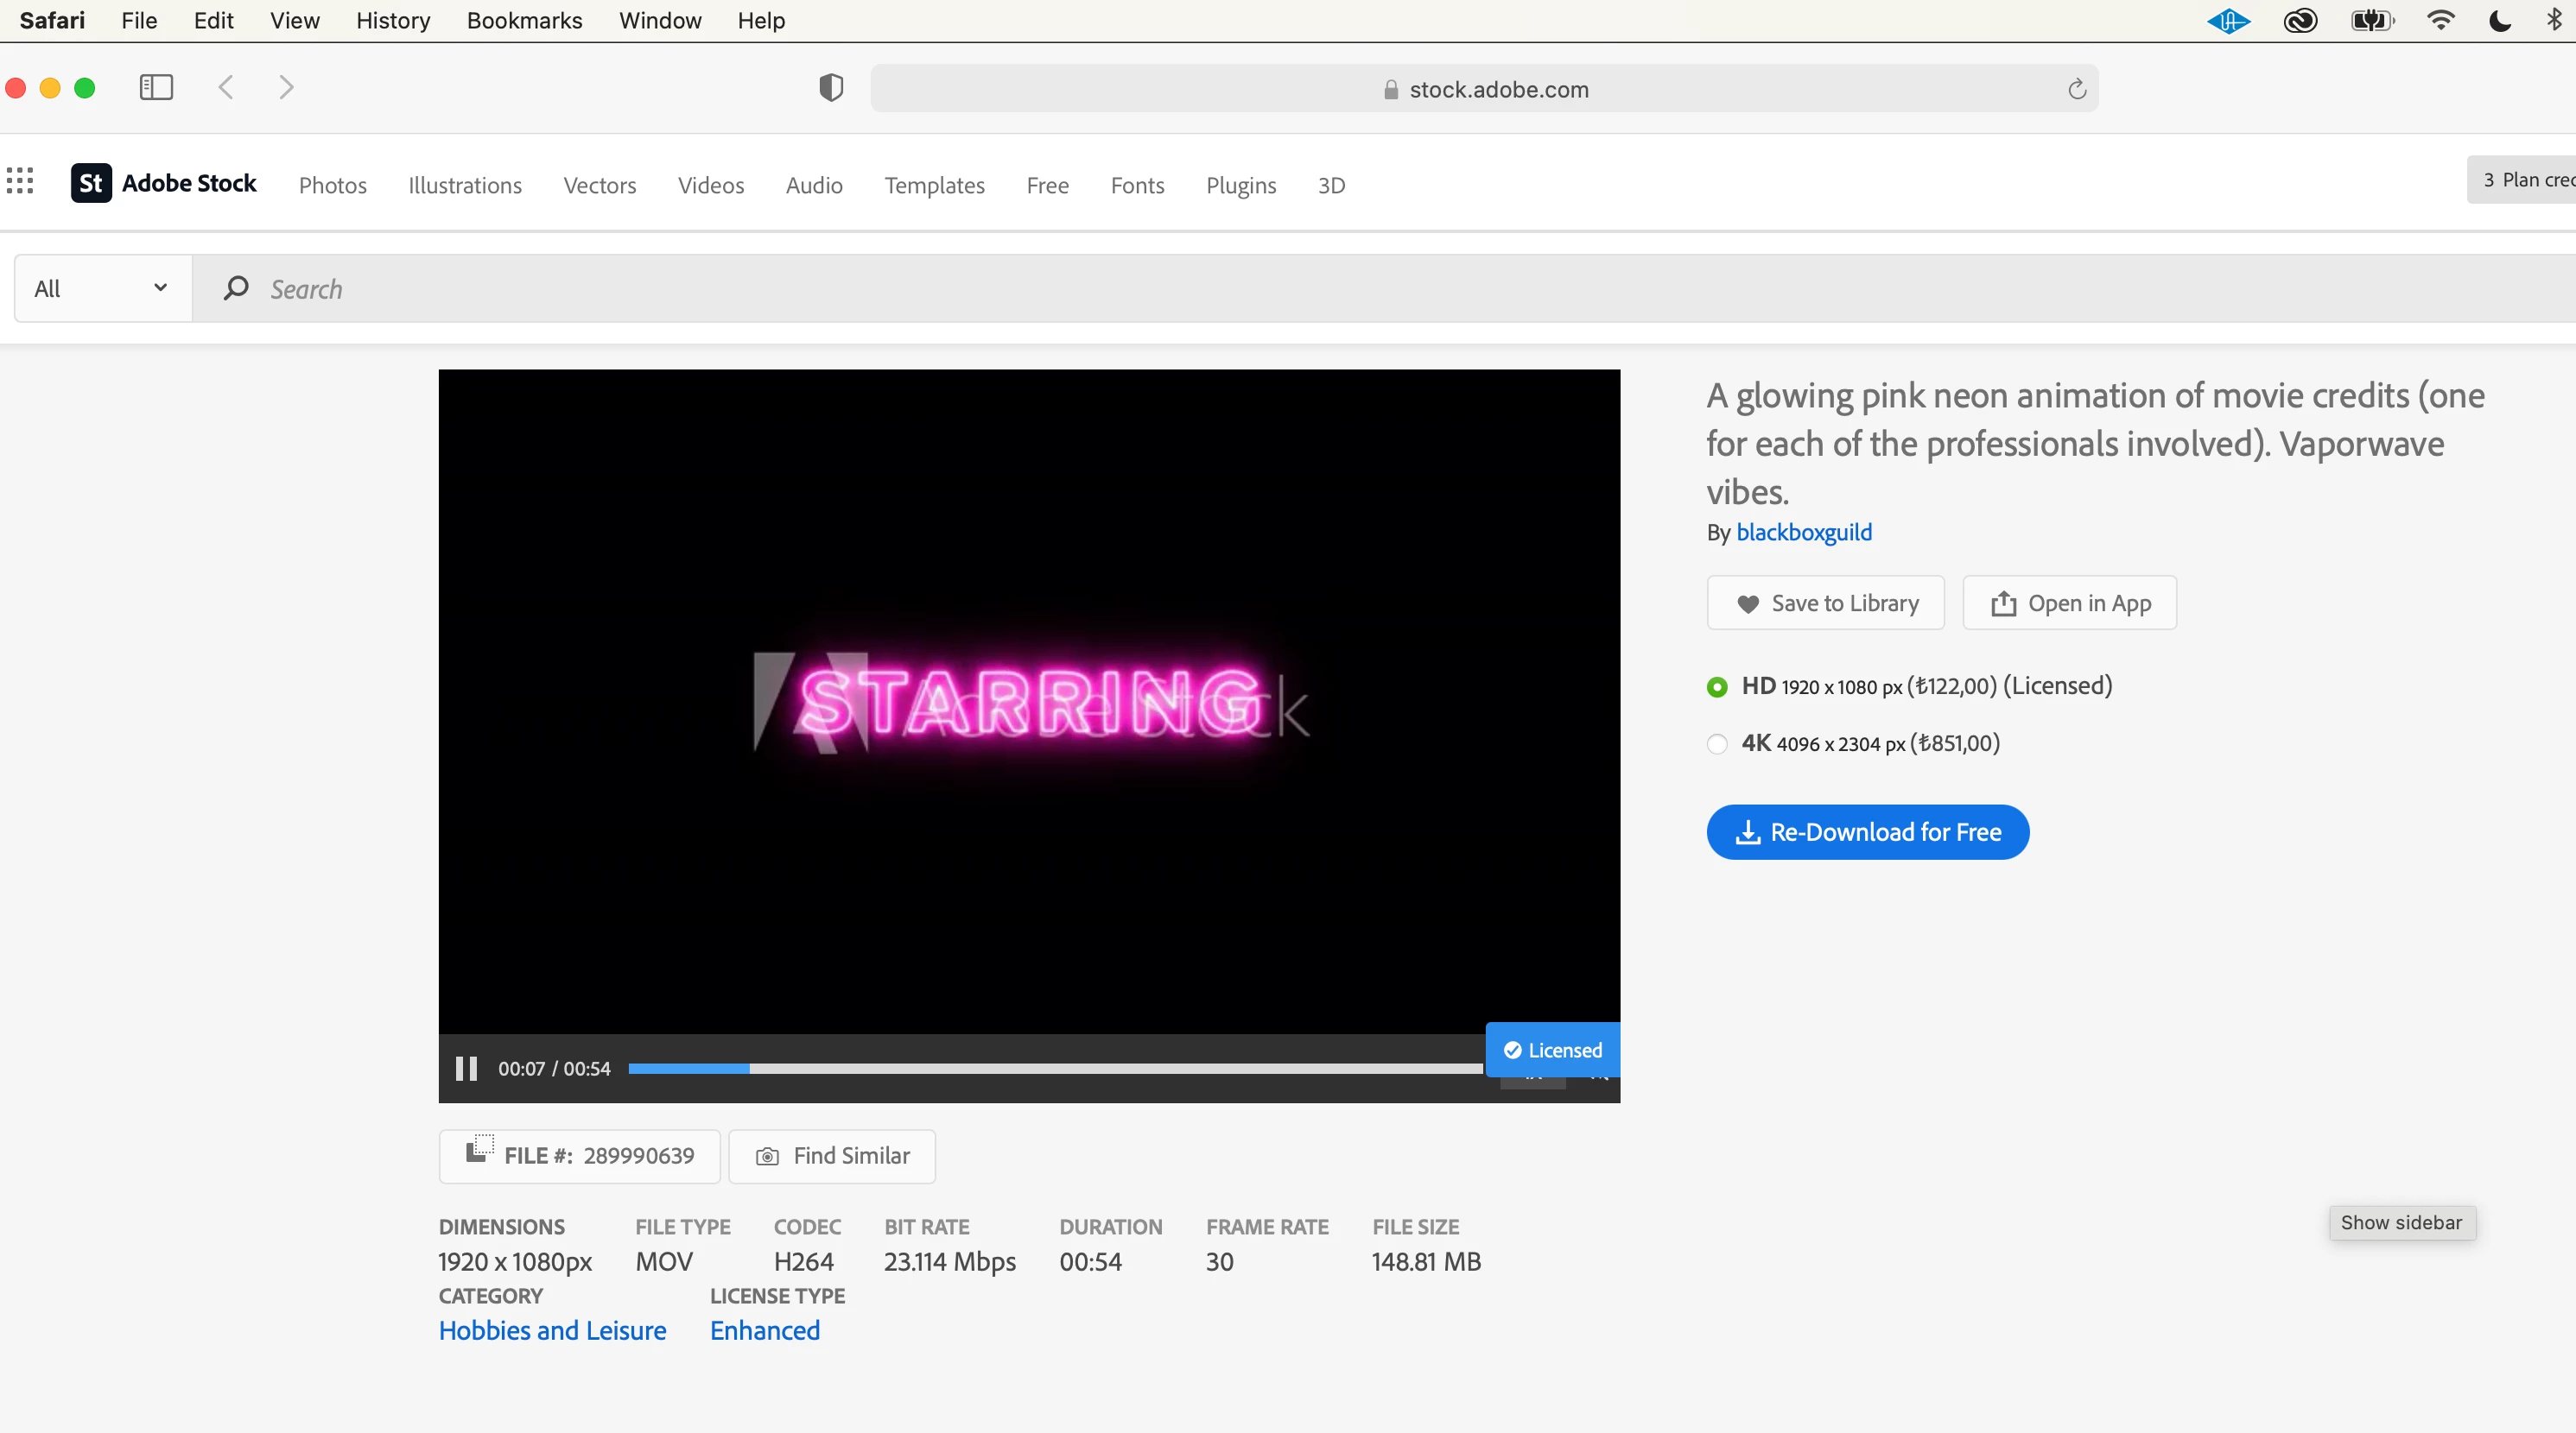Click the privacy report shield icon

tap(830, 88)
